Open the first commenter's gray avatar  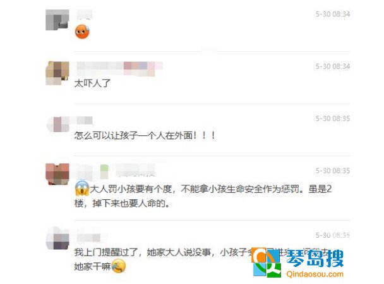(57, 20)
